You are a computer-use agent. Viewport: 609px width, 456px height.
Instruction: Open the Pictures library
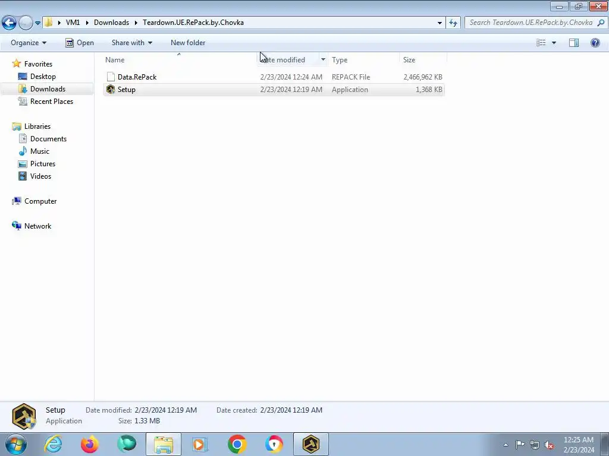coord(43,164)
